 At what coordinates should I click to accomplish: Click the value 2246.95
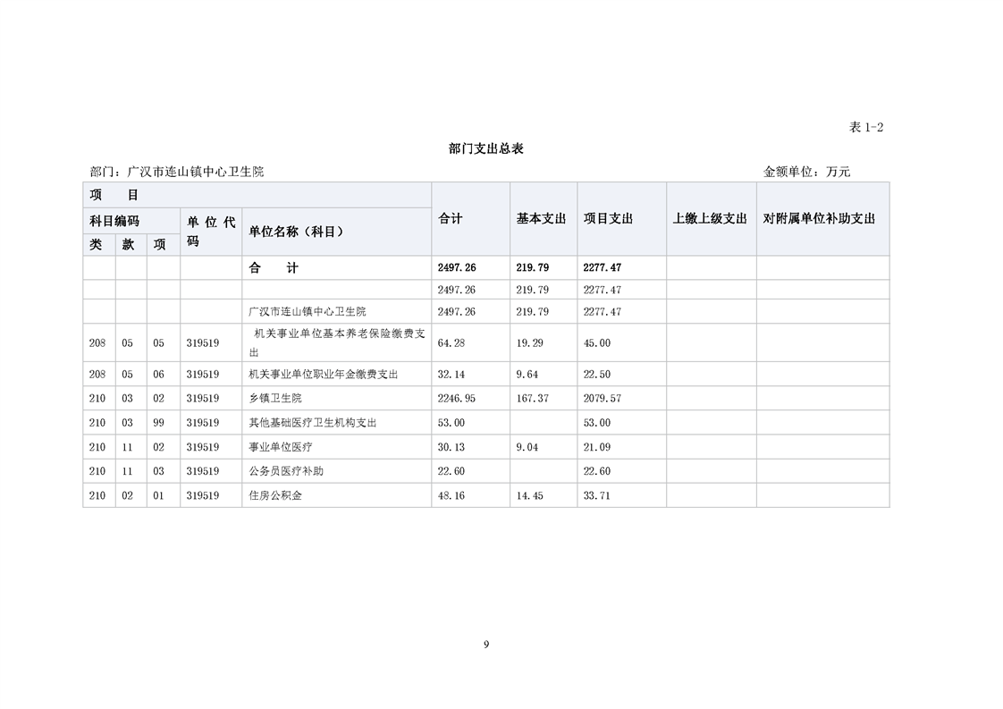[457, 398]
